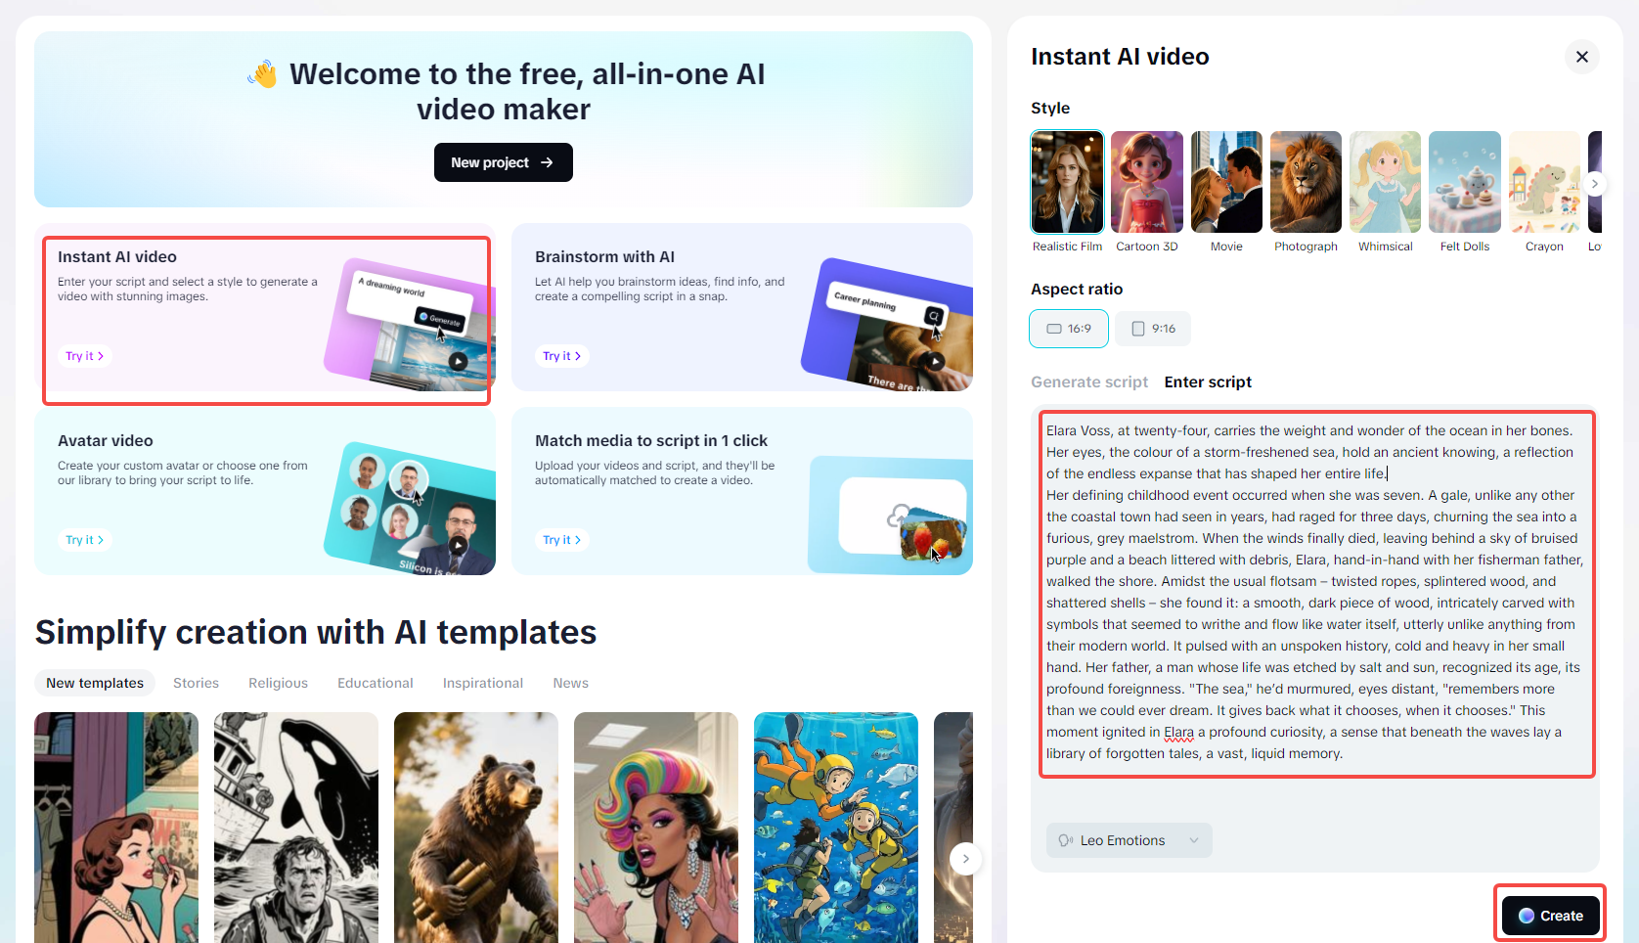Select the Realistic Film style thumbnail
Screen dimensions: 1639x943
point(1067,182)
